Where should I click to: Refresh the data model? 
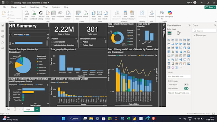pyautogui.click(x=86, y=15)
